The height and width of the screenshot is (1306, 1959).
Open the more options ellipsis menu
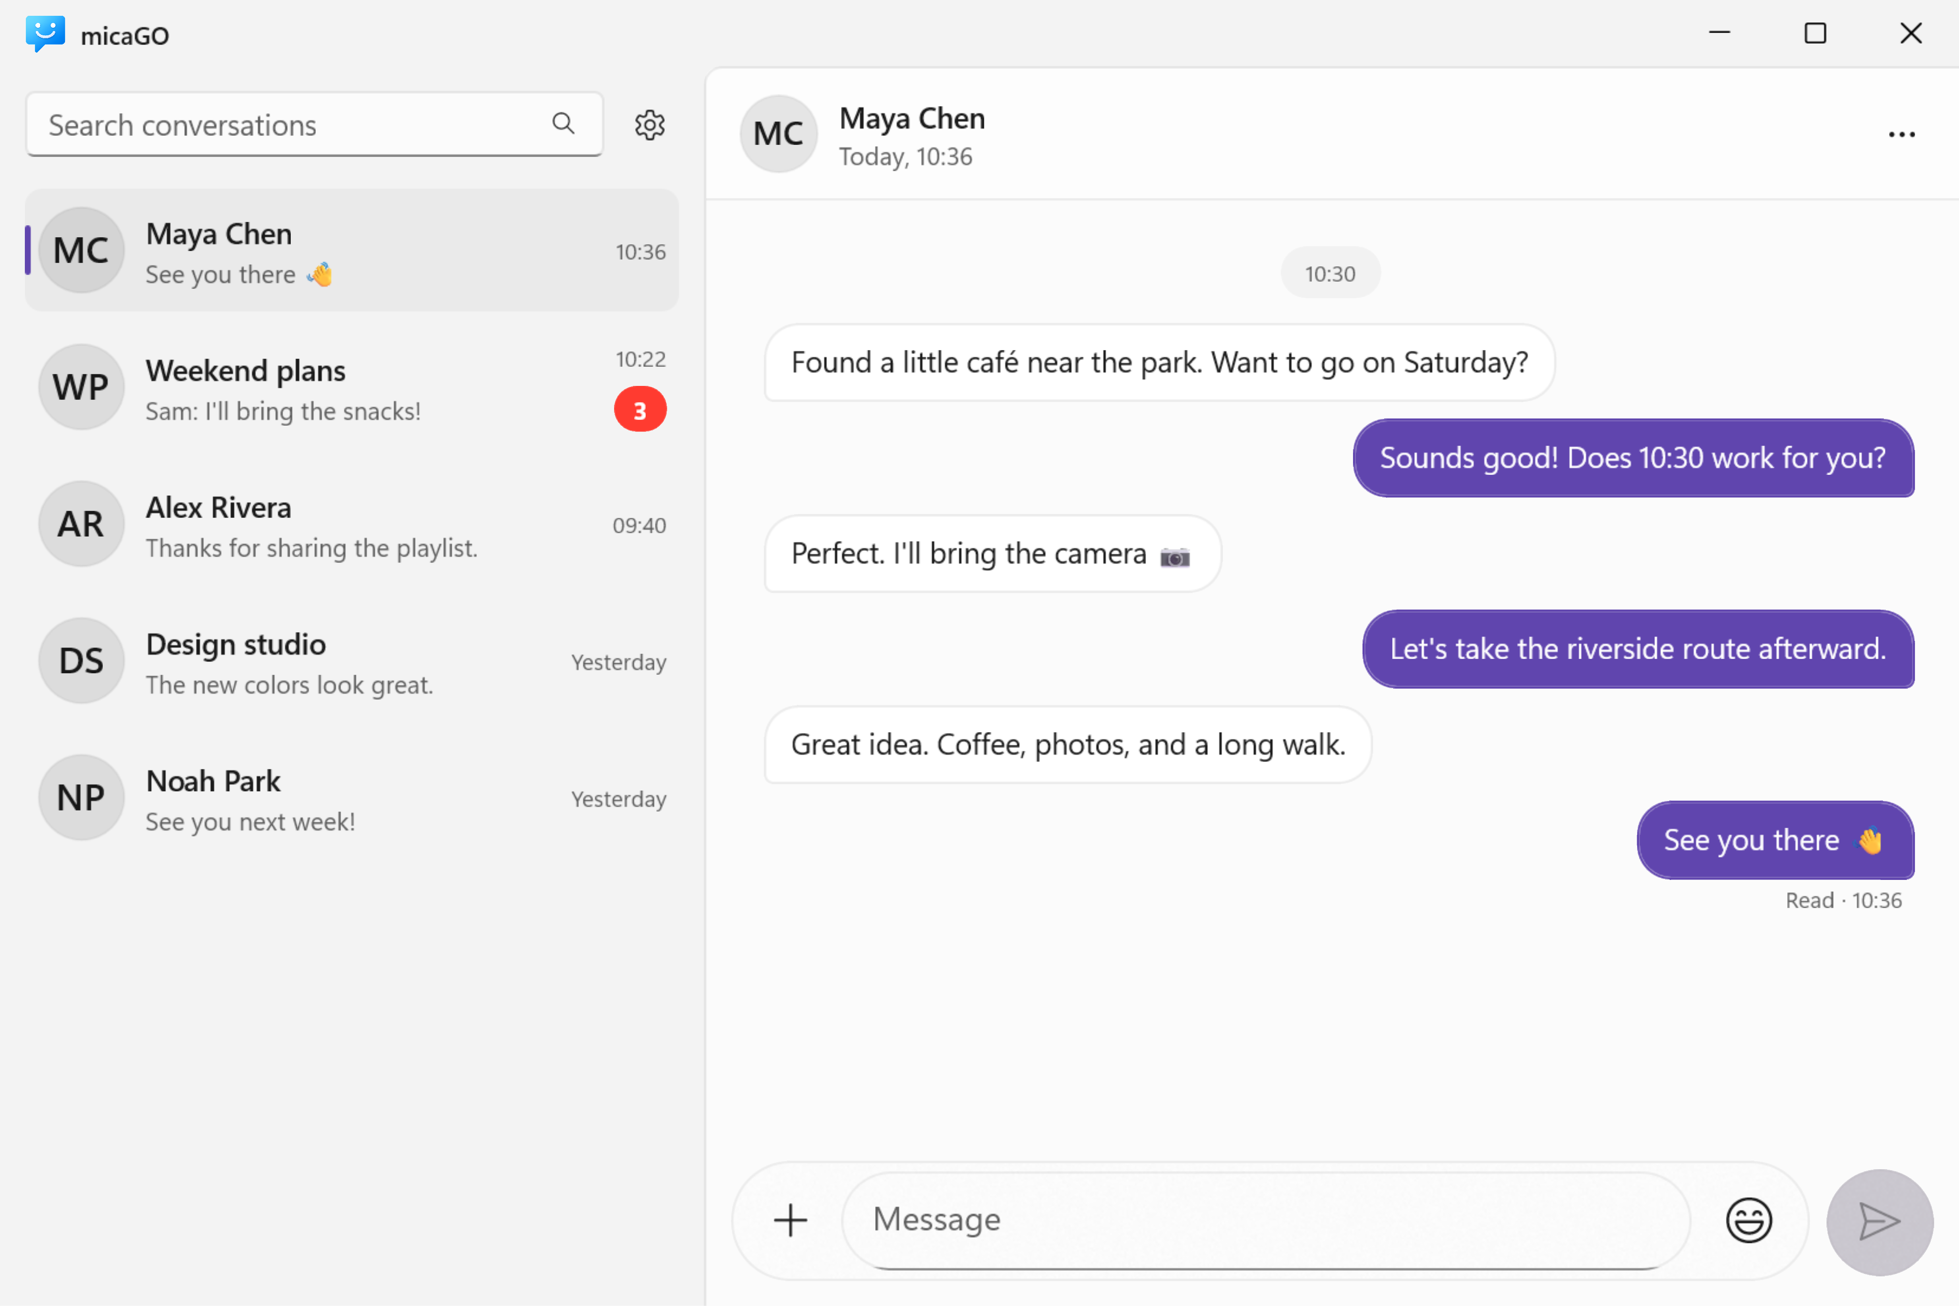pyautogui.click(x=1902, y=134)
